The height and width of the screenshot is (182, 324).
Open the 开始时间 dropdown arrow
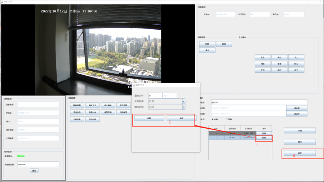pyautogui.click(x=183, y=101)
